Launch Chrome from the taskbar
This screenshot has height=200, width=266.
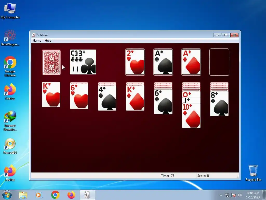coord(55,195)
